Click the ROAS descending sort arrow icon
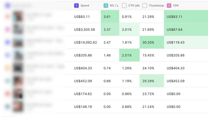The width and height of the screenshot is (208, 117). point(117,5)
